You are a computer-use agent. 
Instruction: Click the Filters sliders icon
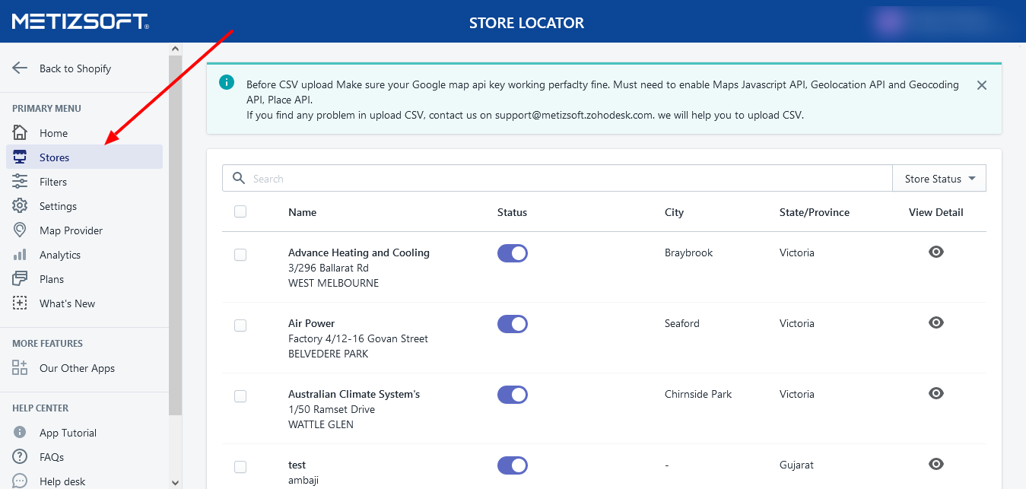pos(20,182)
